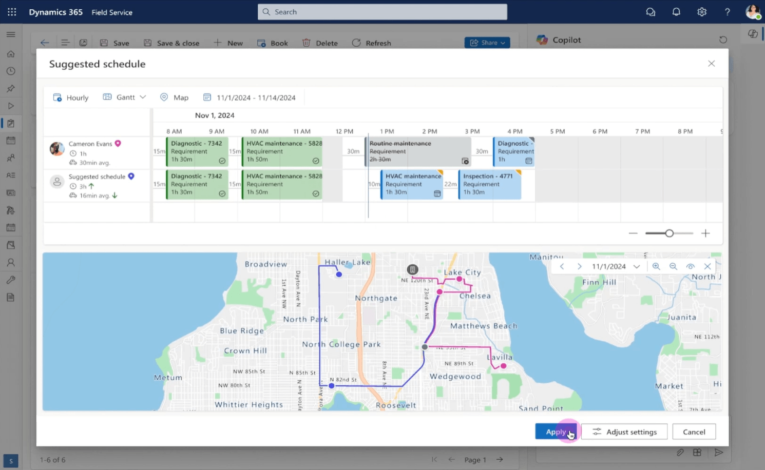
Task: Click the Adjust settings button
Action: coord(624,432)
